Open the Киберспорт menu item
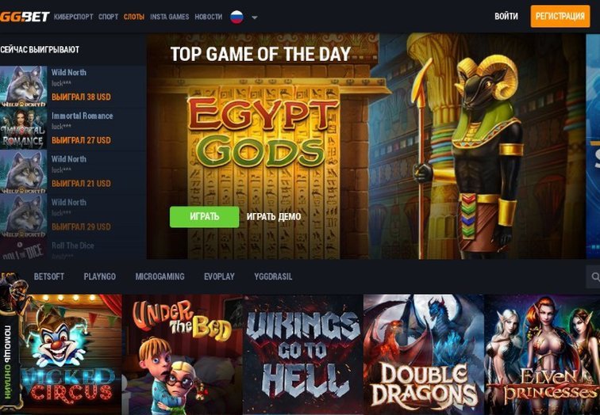 point(74,17)
